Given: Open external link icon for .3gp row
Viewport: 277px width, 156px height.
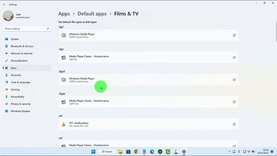Looking at the screenshot, I should pos(234,58).
